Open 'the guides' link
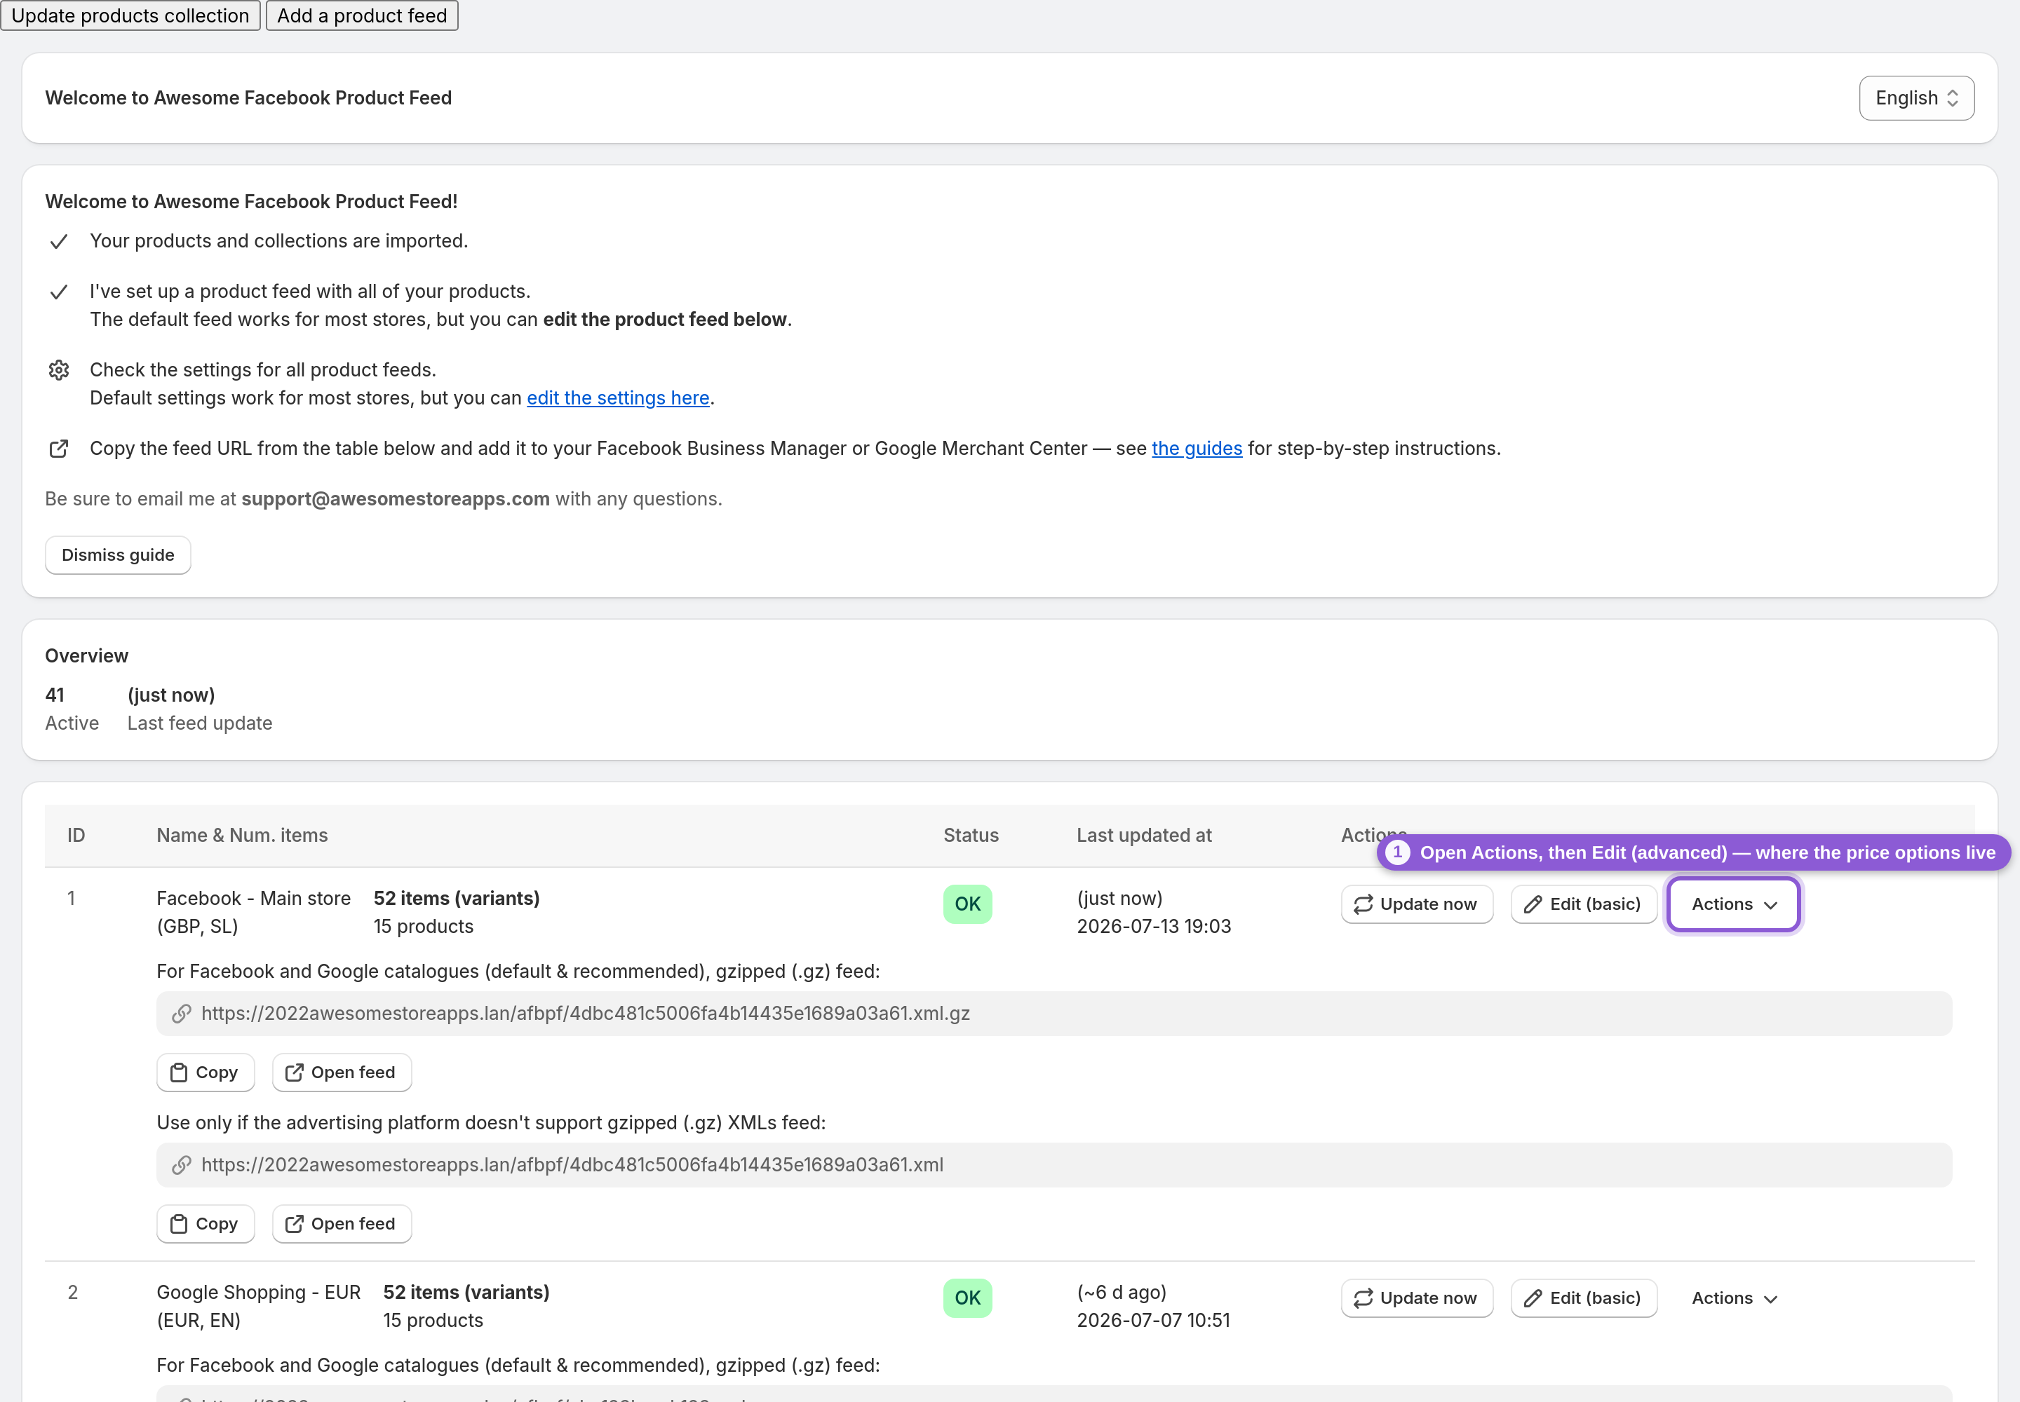 1197,448
